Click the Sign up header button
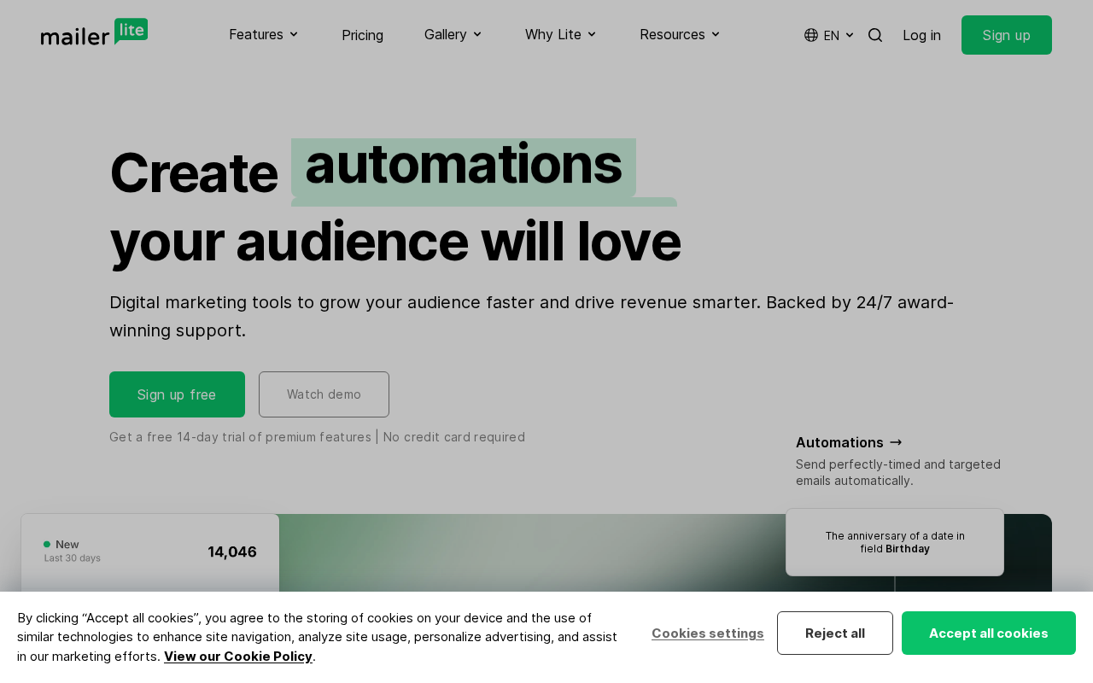The height and width of the screenshot is (683, 1093). coord(1007,35)
